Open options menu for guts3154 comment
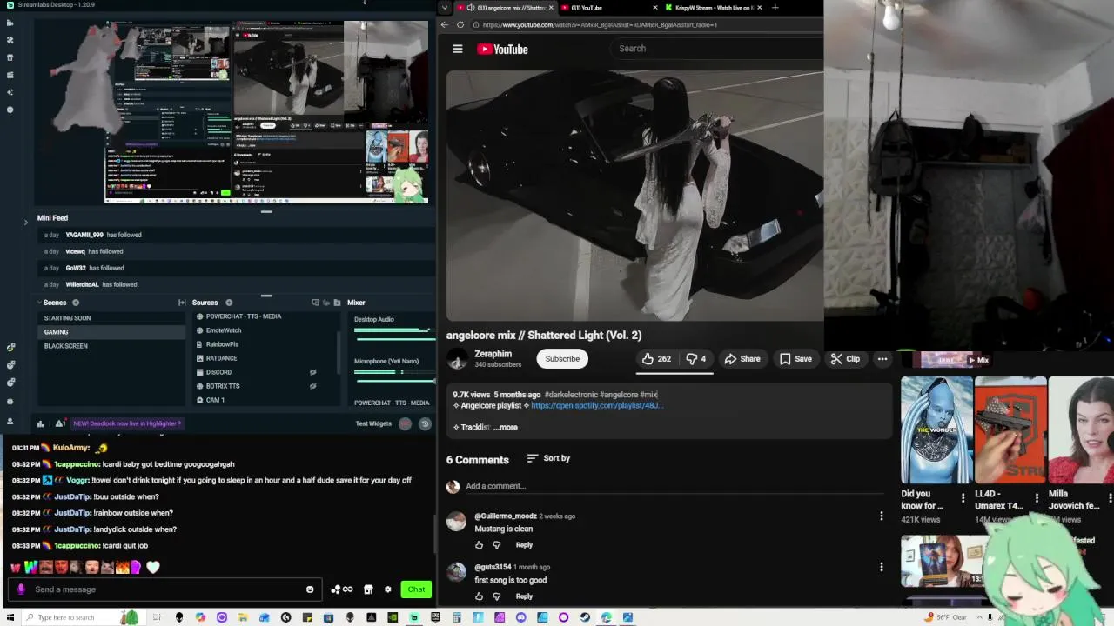Viewport: 1114px width, 626px height. tap(881, 567)
